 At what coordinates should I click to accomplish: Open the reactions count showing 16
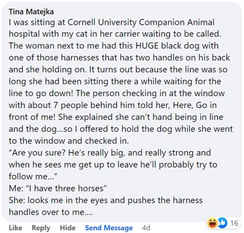coord(234,223)
